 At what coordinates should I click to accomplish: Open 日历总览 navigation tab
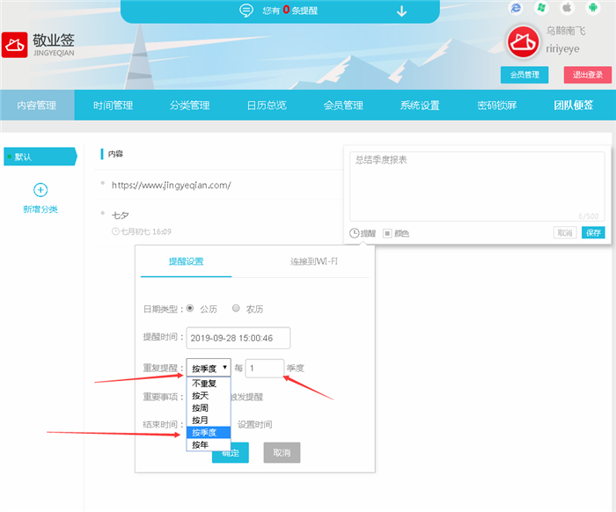click(267, 106)
